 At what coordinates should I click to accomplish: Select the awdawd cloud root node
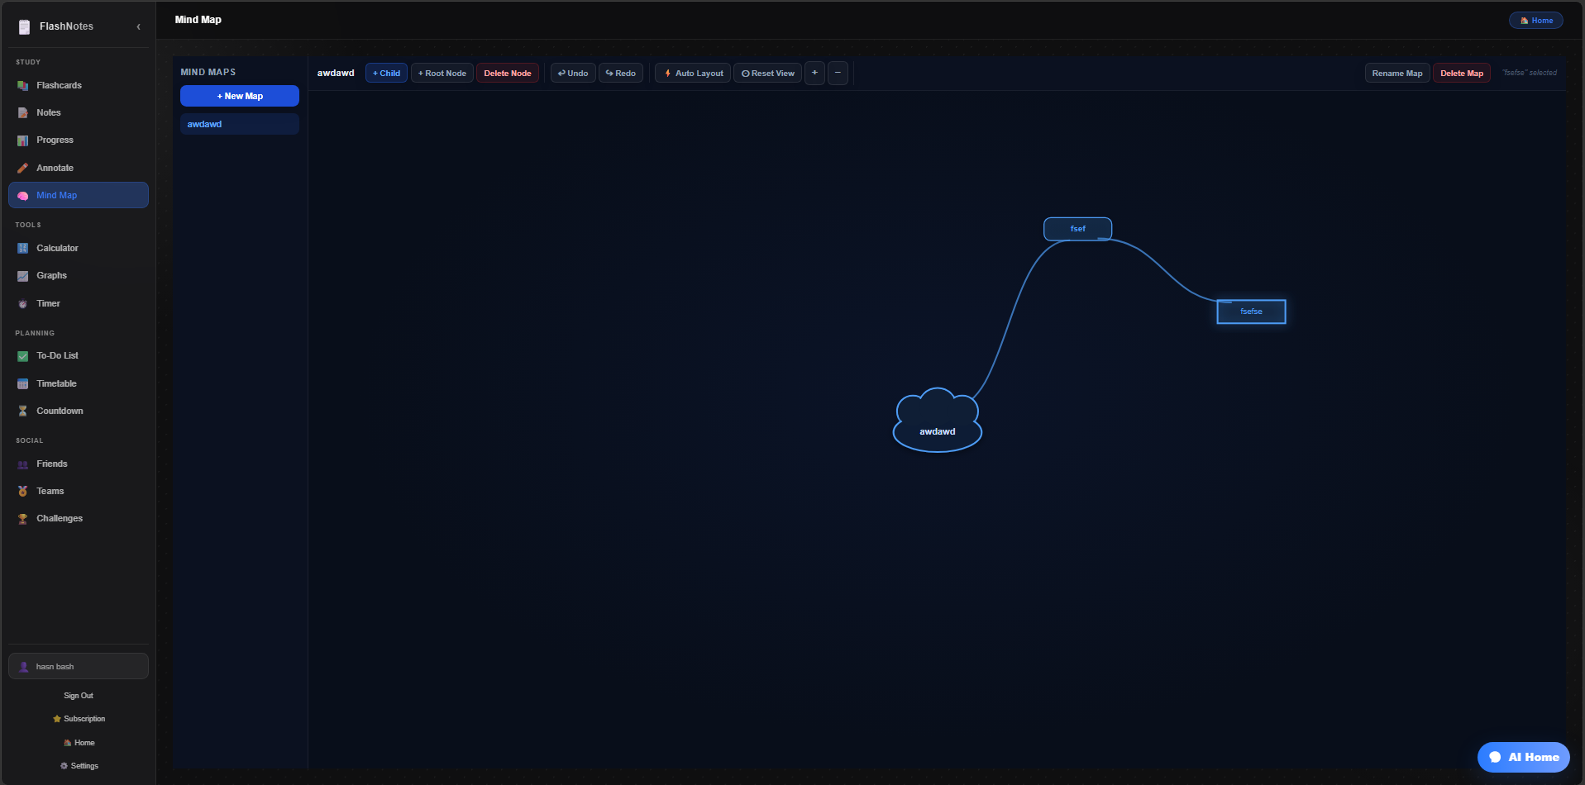[937, 426]
